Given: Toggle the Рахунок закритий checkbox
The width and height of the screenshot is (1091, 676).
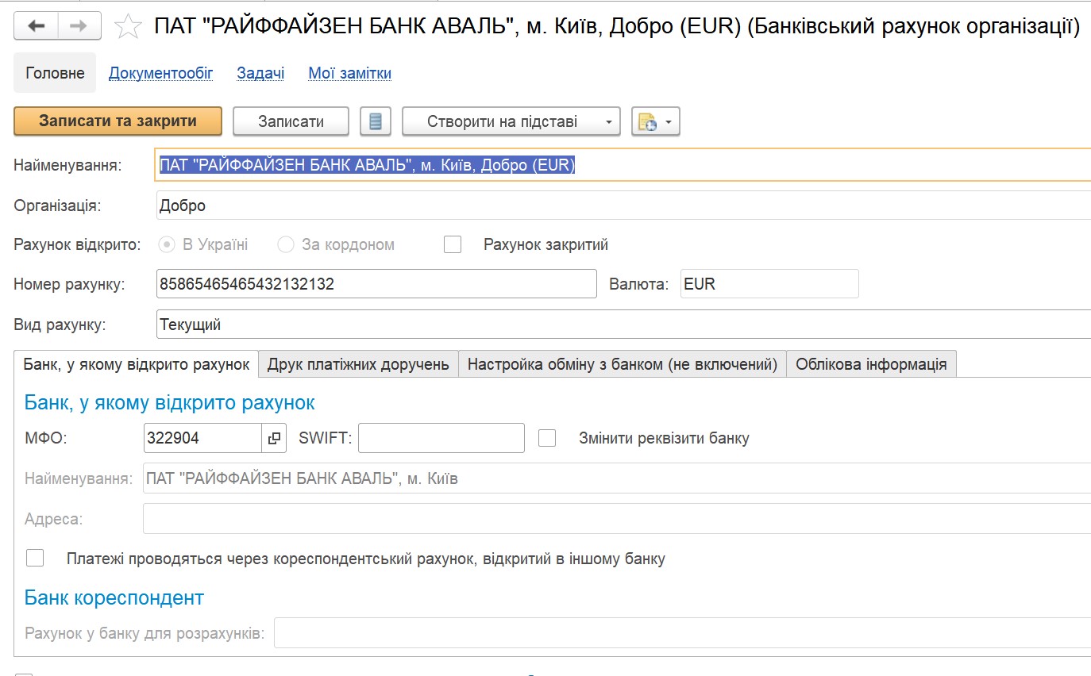Looking at the screenshot, I should tap(453, 244).
